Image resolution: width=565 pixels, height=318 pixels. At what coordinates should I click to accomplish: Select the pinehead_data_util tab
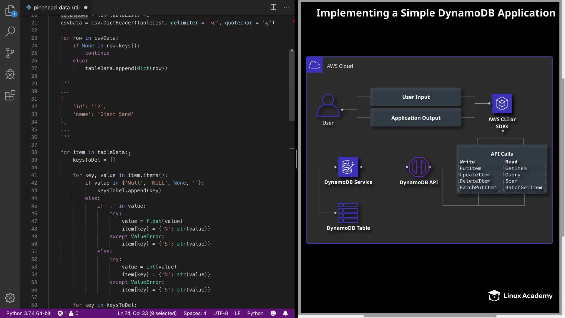click(x=56, y=8)
